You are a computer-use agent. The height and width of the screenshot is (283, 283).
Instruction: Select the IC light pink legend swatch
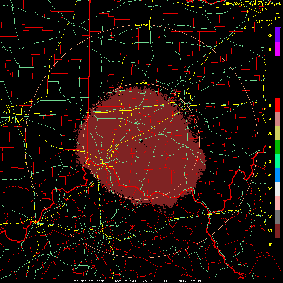tap(278, 203)
